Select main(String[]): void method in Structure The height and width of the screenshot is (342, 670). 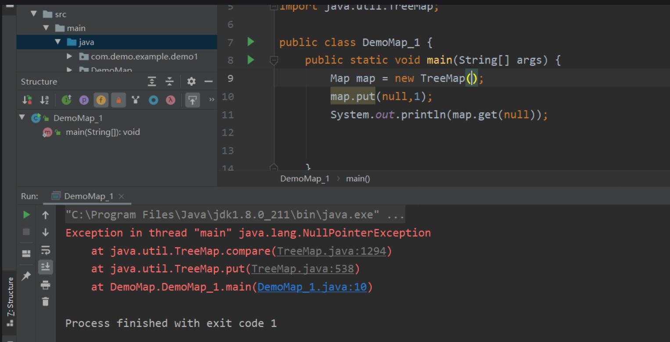[x=103, y=132]
